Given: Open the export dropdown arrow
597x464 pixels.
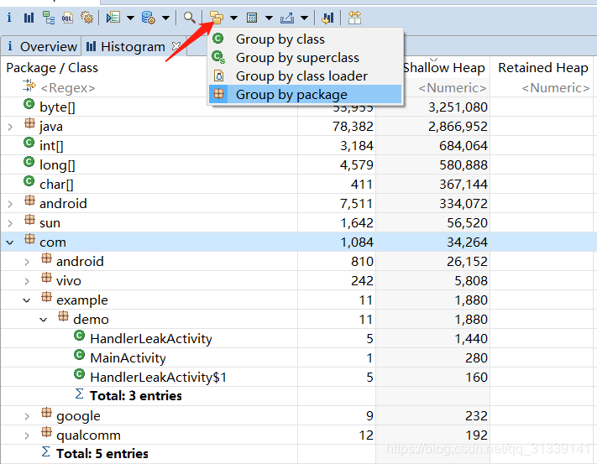Looking at the screenshot, I should tap(304, 18).
